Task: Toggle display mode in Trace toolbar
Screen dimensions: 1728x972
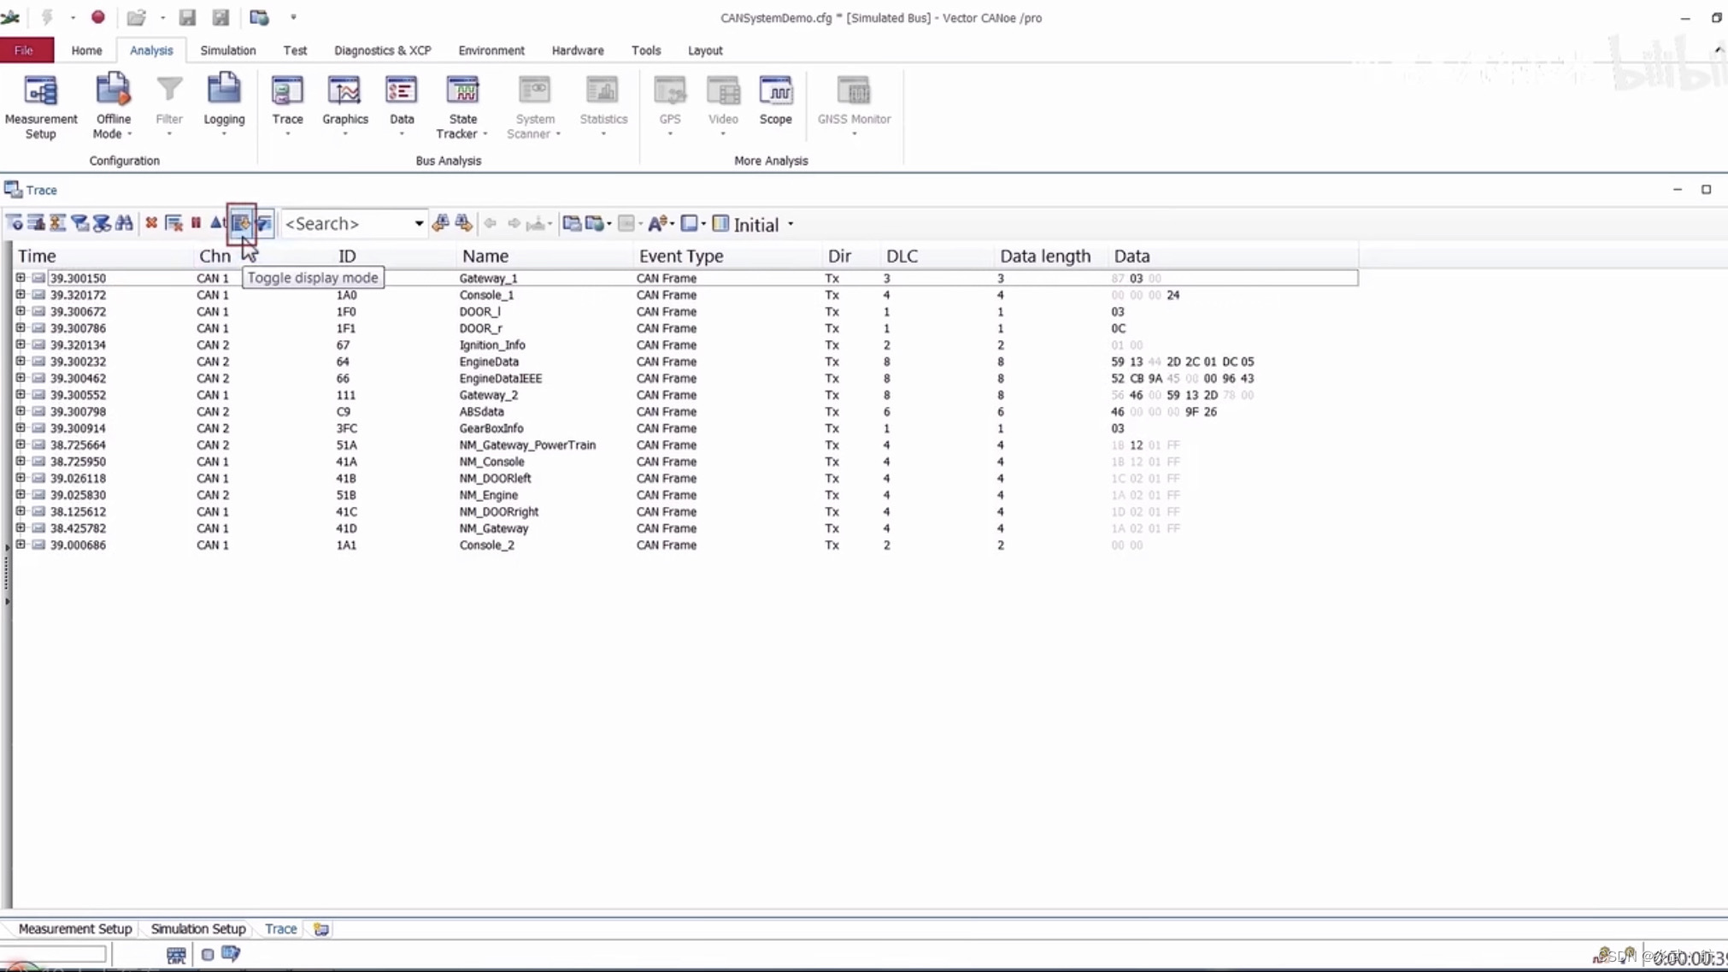Action: [x=241, y=223]
